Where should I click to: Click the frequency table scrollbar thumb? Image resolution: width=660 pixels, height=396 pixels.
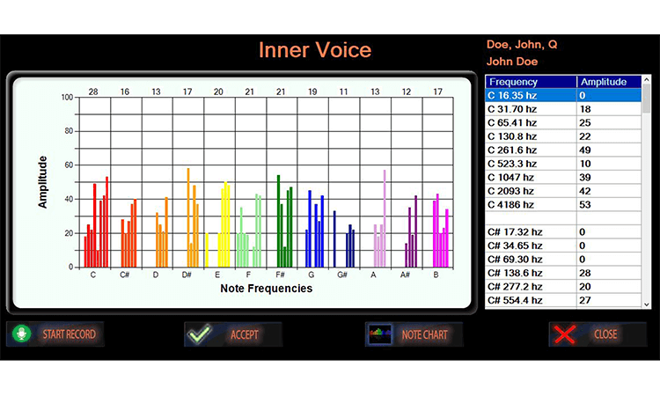point(647,101)
